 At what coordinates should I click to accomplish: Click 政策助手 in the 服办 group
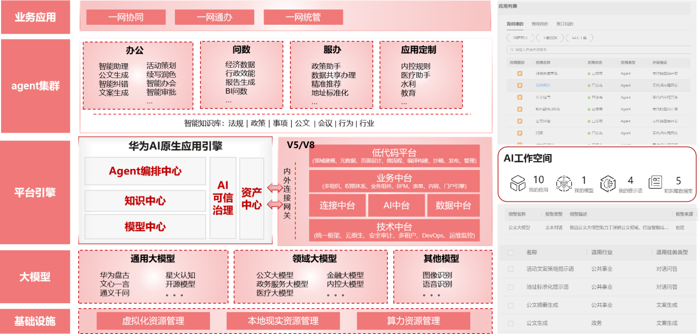326,66
